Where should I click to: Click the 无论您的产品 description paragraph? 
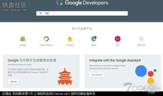pyautogui.click(x=28, y=72)
